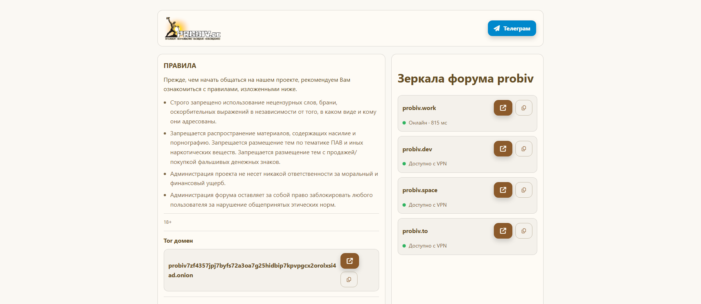Image resolution: width=701 pixels, height=304 pixels.
Task: Click the onion address text
Action: (252, 270)
